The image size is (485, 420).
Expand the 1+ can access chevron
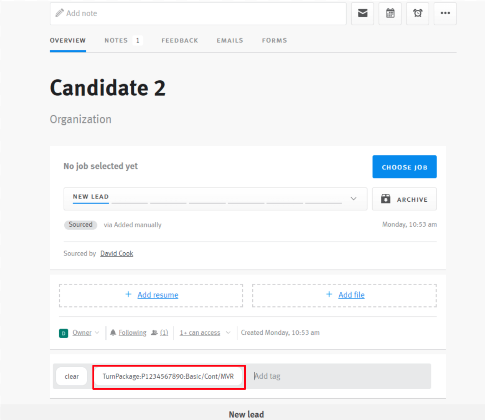228,333
